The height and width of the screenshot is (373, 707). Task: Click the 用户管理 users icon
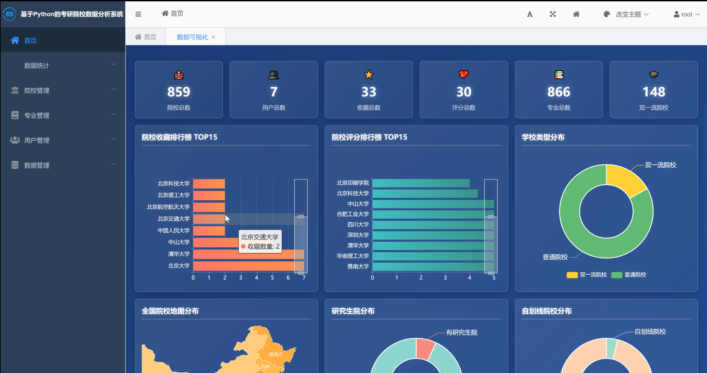15,140
